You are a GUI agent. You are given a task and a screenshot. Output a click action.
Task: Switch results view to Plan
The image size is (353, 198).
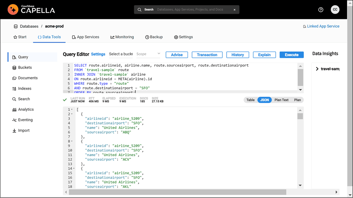pos(297,100)
